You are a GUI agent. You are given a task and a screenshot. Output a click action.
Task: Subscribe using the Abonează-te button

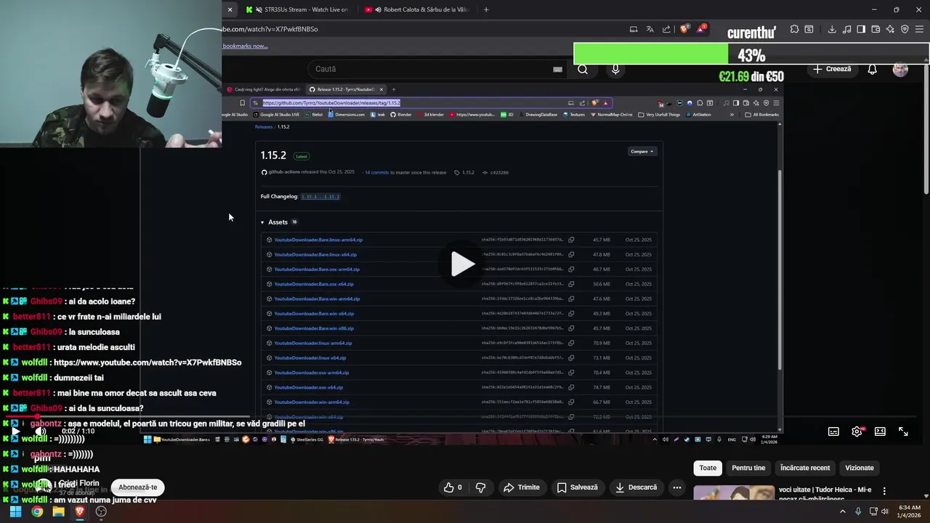137,487
